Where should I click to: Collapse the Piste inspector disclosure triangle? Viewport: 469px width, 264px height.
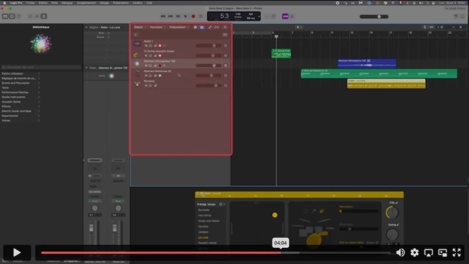86,68
